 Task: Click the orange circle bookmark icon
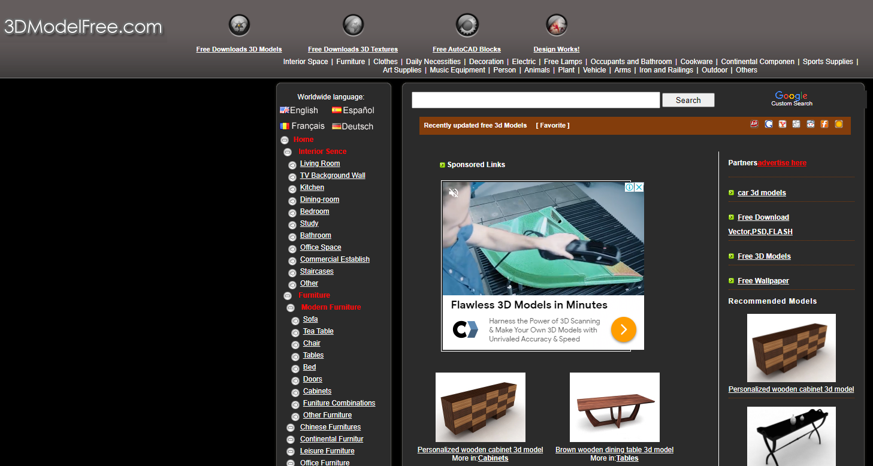[839, 124]
